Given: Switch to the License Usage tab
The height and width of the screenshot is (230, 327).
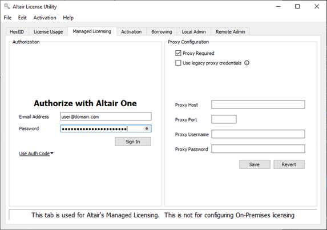Looking at the screenshot, I should point(48,32).
